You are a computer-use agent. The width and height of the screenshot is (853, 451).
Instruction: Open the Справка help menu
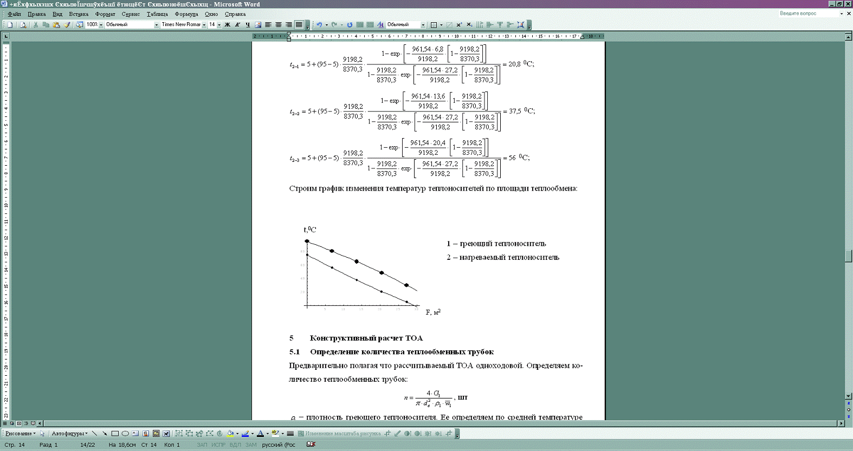pyautogui.click(x=235, y=14)
